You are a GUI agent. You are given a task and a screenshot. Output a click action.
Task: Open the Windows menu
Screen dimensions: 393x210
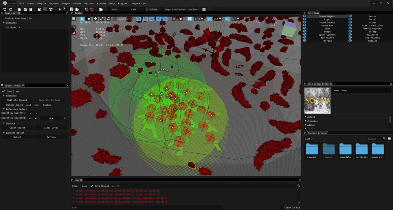101,4
